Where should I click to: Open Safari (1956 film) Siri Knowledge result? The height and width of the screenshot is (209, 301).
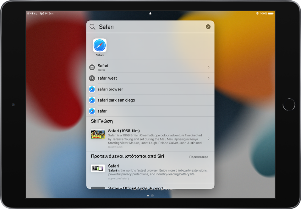[x=150, y=139]
